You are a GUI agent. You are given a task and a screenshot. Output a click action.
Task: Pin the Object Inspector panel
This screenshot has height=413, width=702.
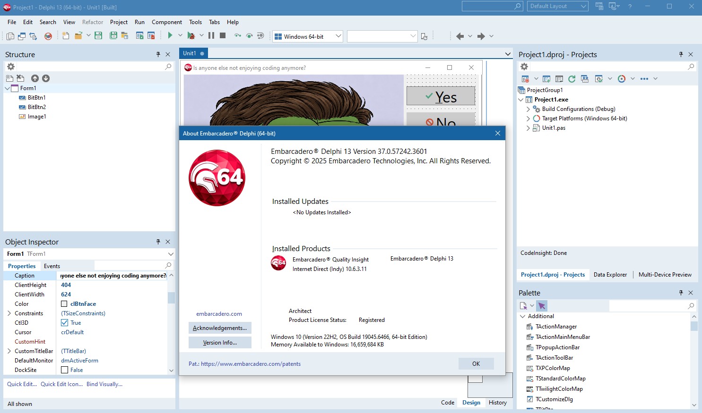pos(158,242)
